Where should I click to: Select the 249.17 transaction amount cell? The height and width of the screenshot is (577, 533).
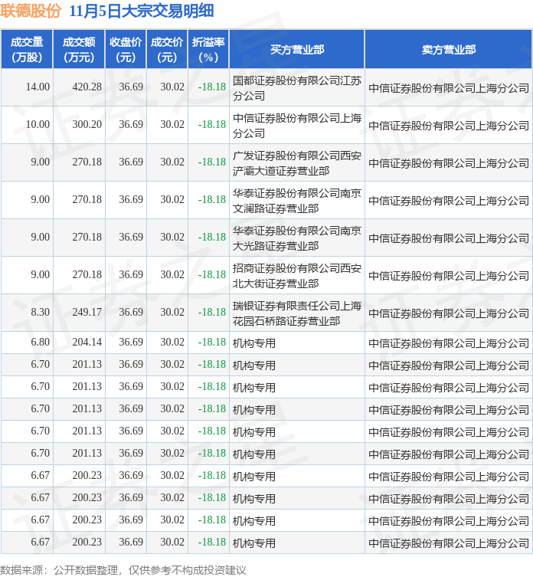[x=87, y=313]
